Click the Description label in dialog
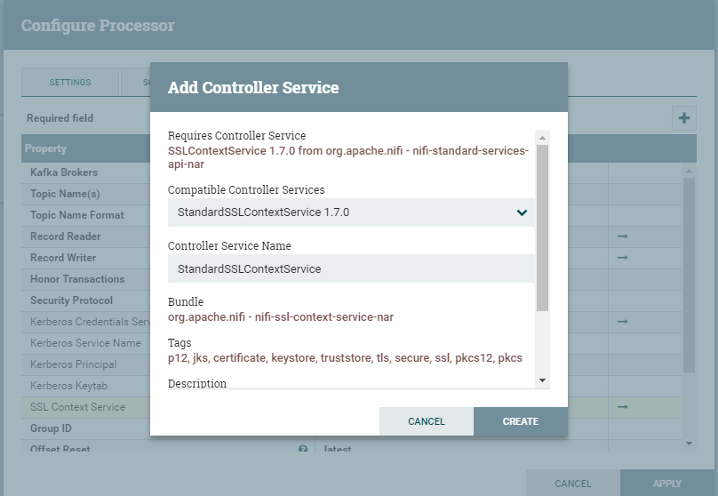The width and height of the screenshot is (718, 496). coord(197,383)
